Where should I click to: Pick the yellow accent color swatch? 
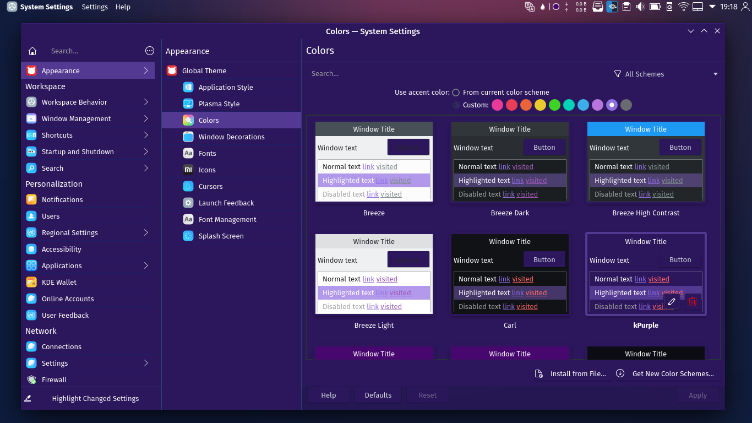pyautogui.click(x=540, y=105)
